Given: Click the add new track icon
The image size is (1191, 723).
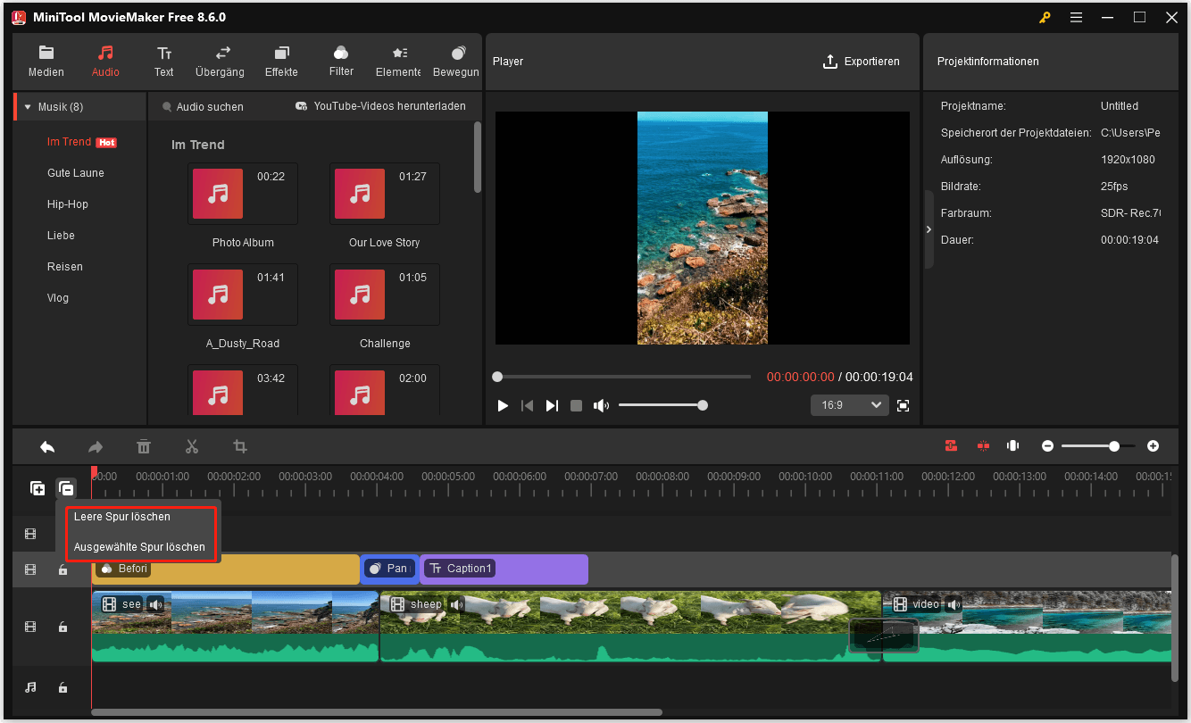Looking at the screenshot, I should coord(37,487).
